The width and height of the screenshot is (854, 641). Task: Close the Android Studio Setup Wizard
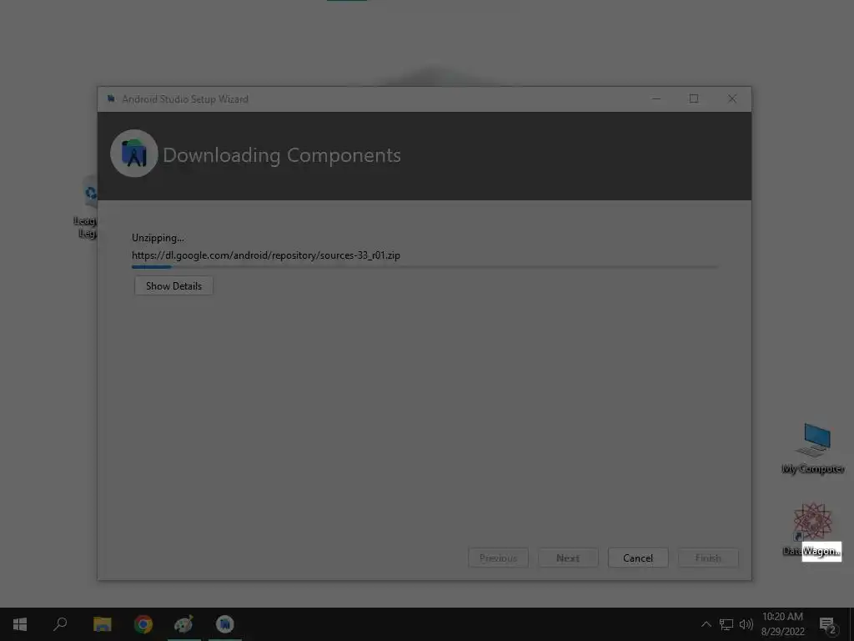coord(732,98)
